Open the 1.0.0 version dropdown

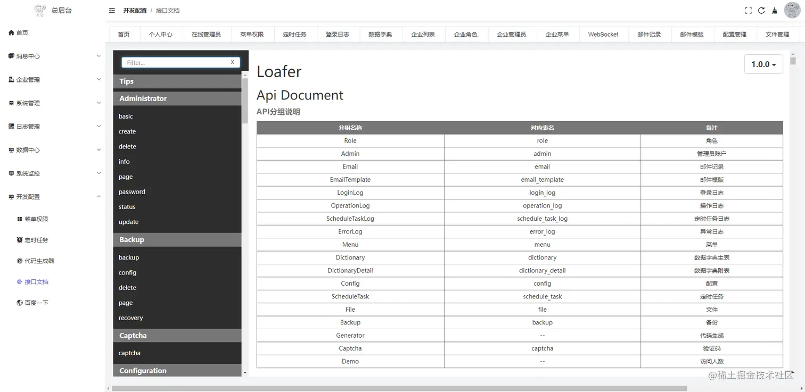[763, 64]
